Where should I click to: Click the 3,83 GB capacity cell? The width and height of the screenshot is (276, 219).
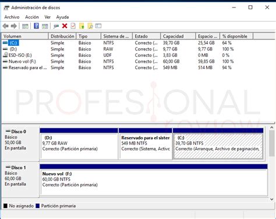170,55
